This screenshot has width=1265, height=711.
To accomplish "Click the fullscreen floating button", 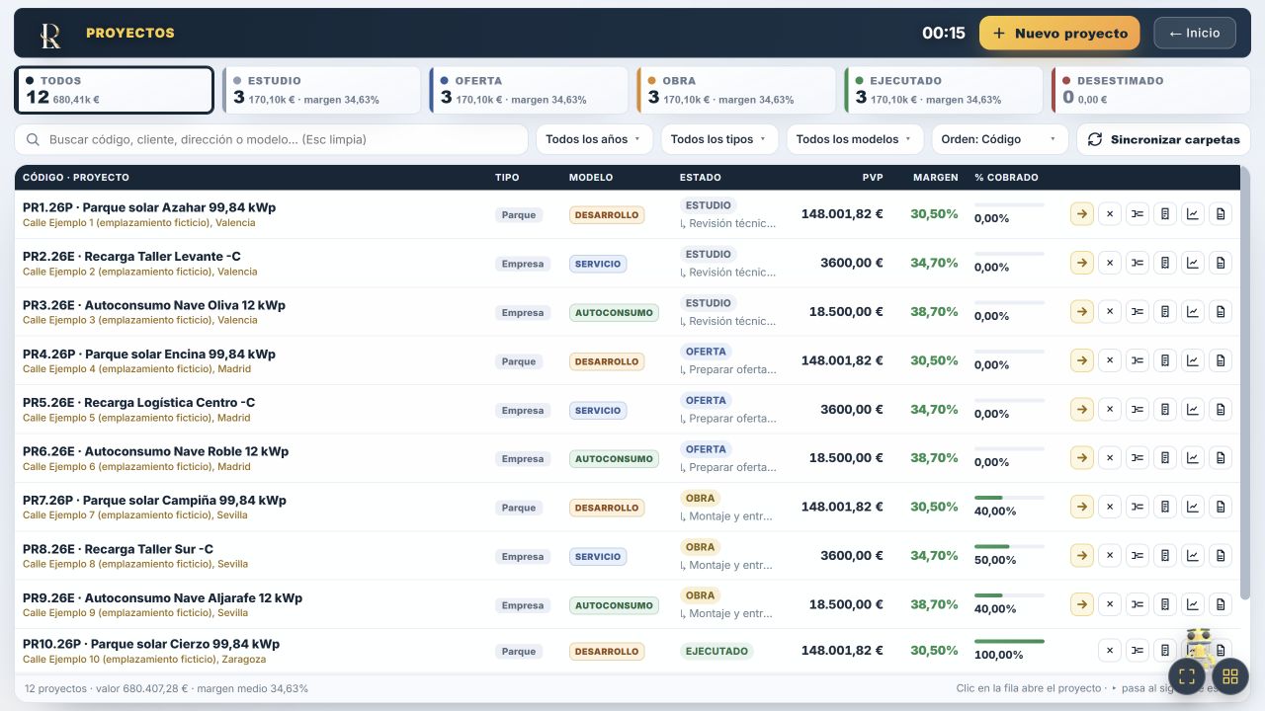I will 1187,676.
